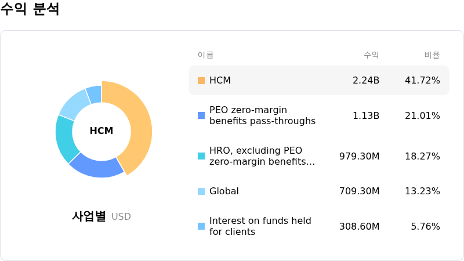Open HRO, excluding PEO zero-margin benefits row
The height and width of the screenshot is (261, 464).
pos(262,156)
